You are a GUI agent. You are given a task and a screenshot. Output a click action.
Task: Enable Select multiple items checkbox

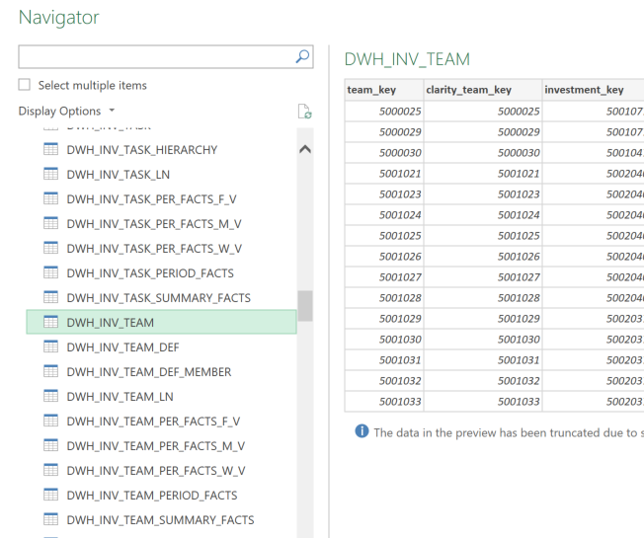coord(25,86)
